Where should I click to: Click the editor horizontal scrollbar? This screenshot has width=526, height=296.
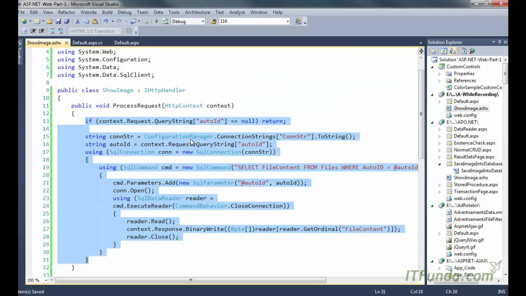click(x=190, y=280)
